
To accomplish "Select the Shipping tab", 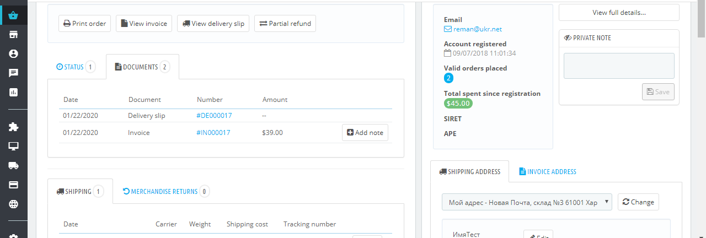I will [x=81, y=192].
